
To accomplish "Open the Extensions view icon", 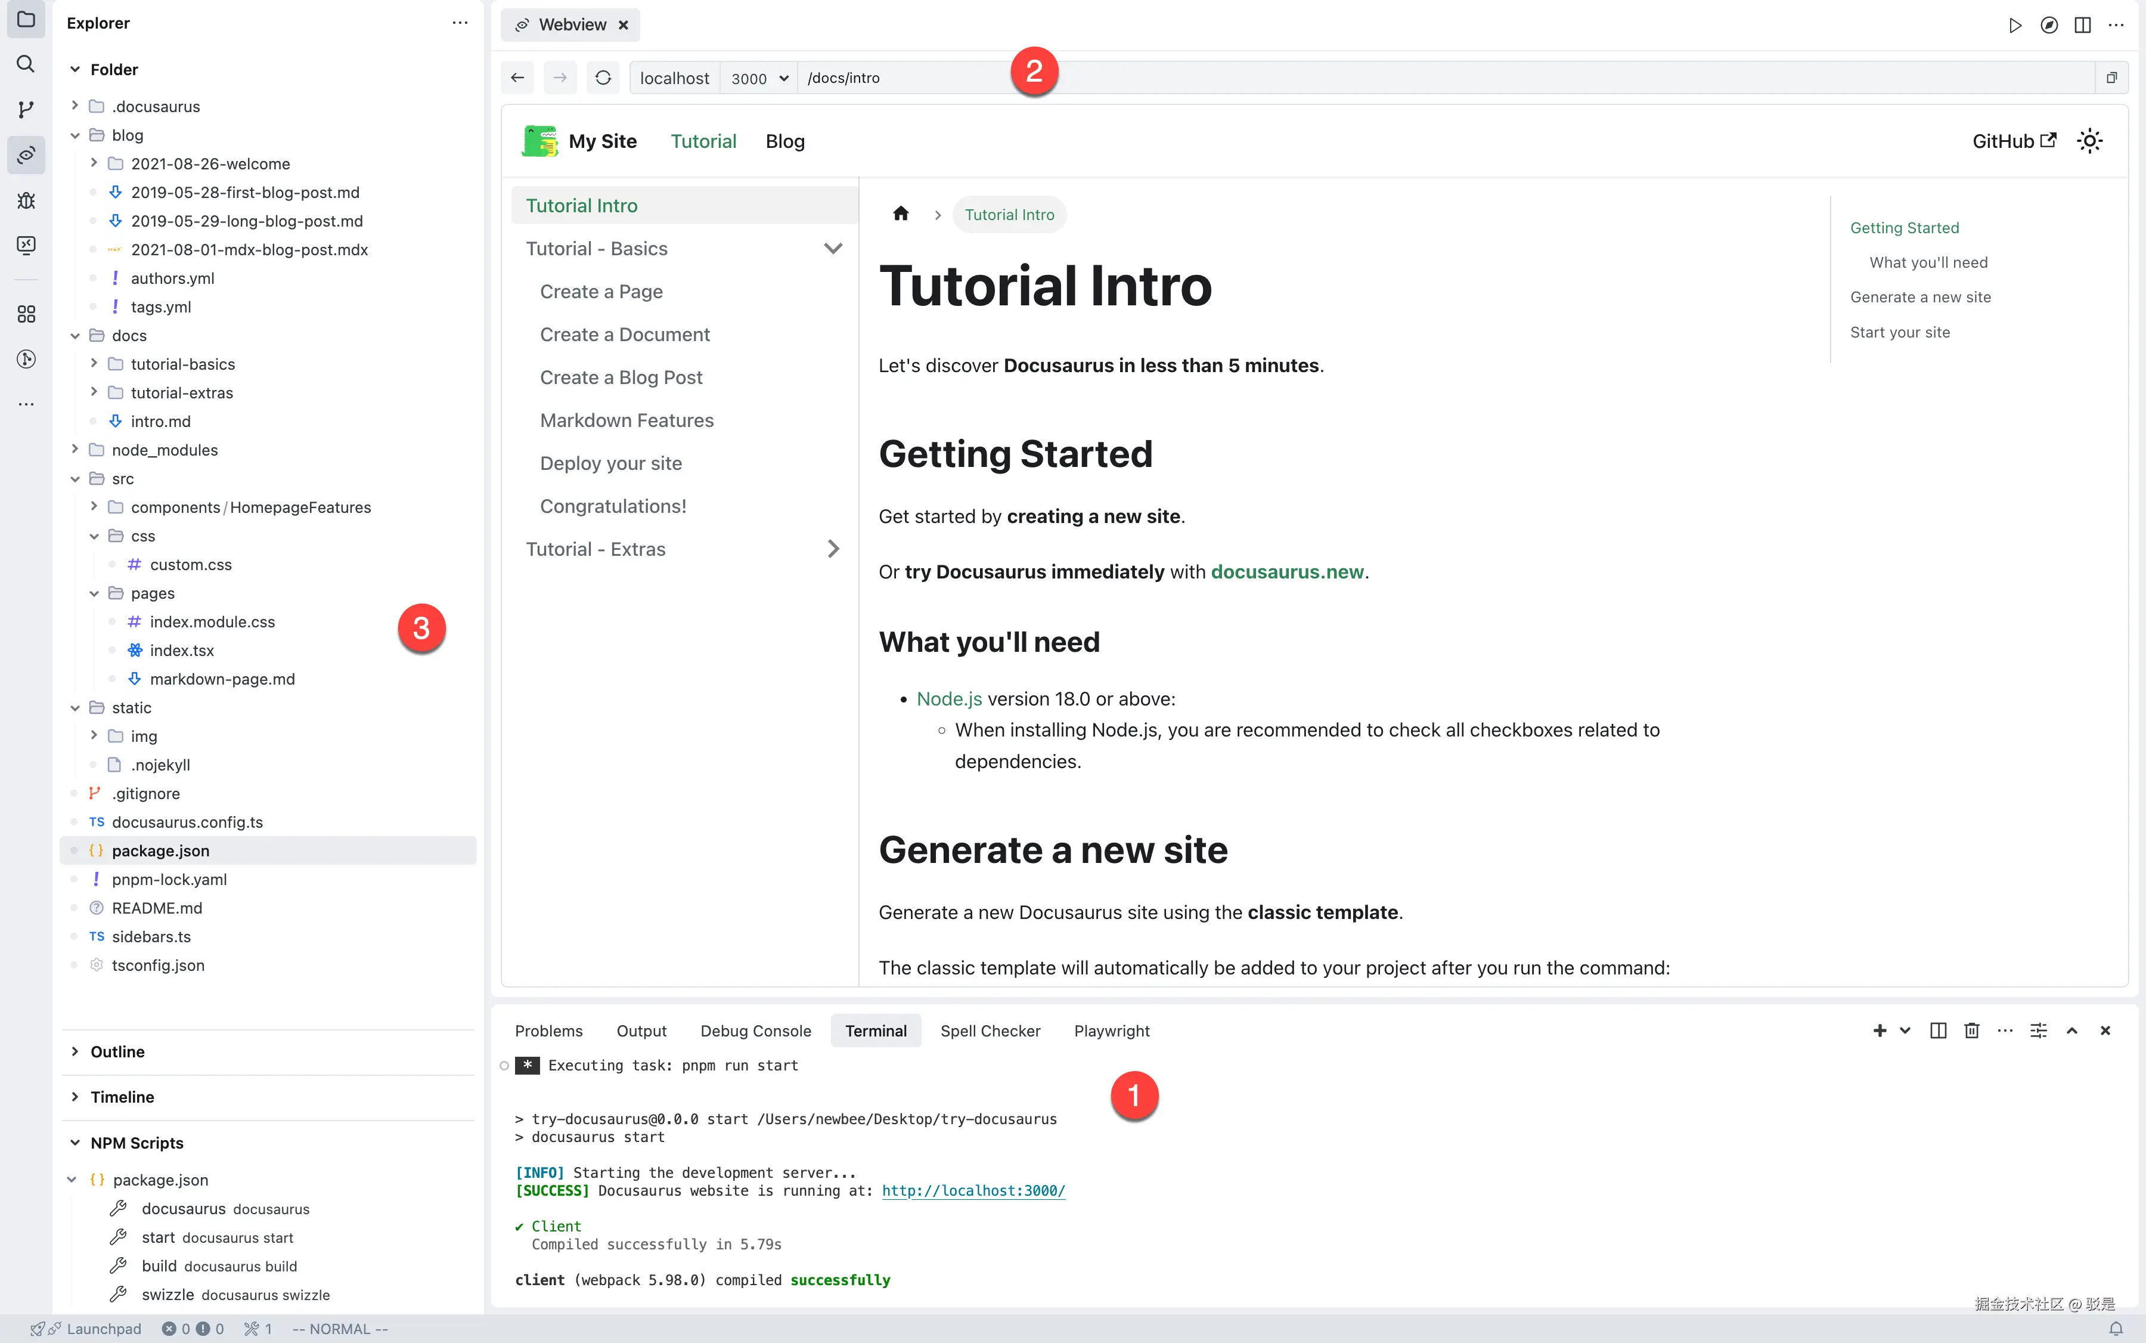I will click(26, 314).
